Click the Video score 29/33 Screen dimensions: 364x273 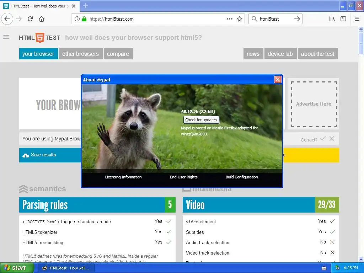(x=327, y=205)
